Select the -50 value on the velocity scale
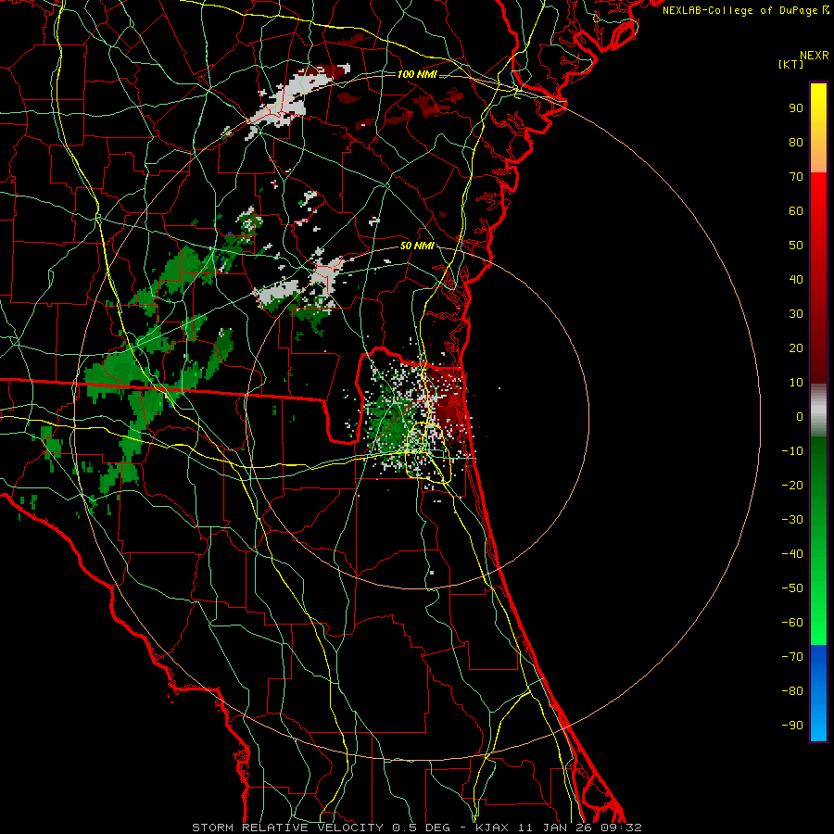This screenshot has height=834, width=834. point(792,588)
